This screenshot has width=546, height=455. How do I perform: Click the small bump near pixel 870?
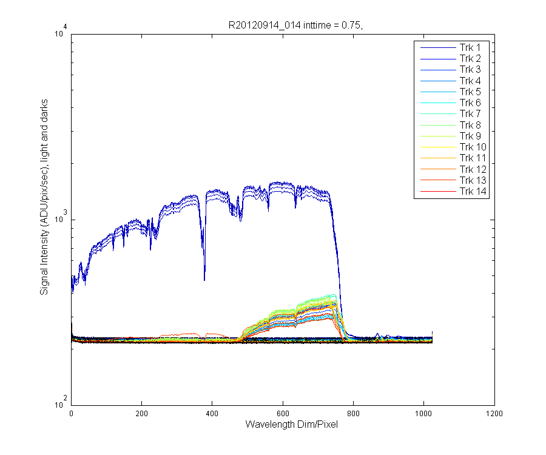[377, 335]
